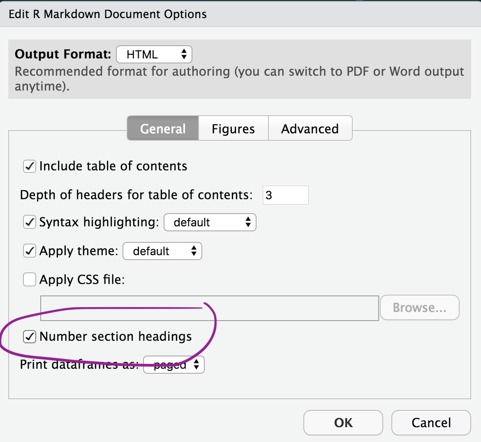481x442 pixels.
Task: Open the Print dataframes as dropdown
Action: pos(173,364)
